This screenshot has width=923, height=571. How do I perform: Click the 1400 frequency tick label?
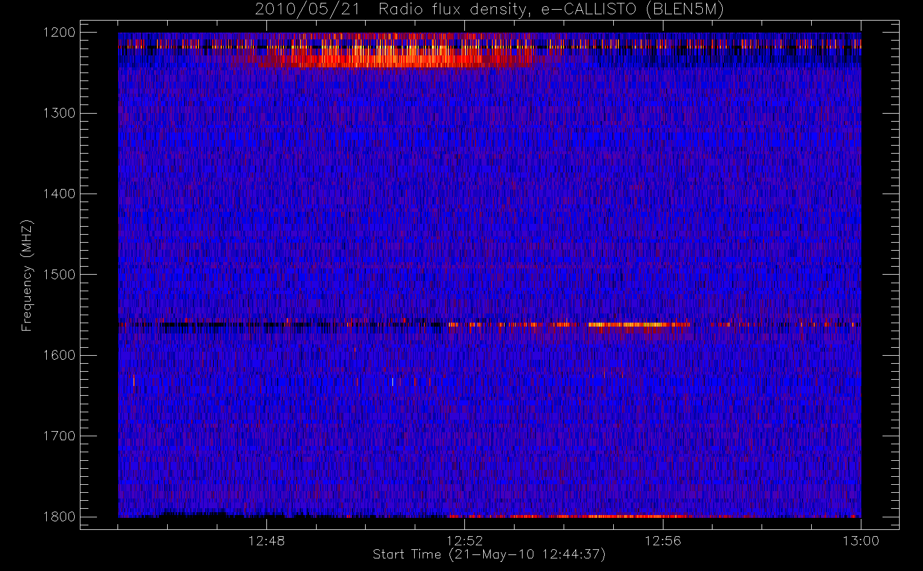tap(59, 194)
